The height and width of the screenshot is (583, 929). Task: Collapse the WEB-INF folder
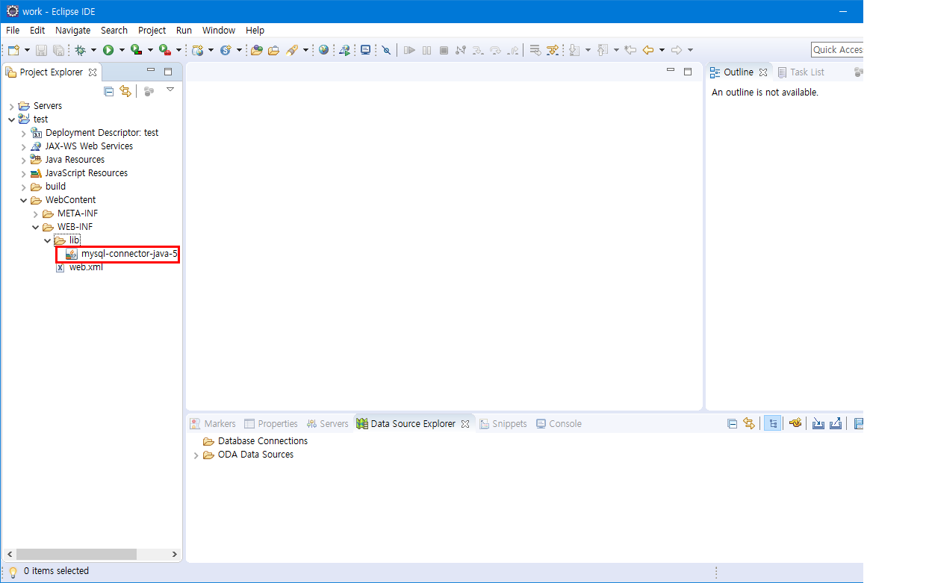[x=35, y=227]
